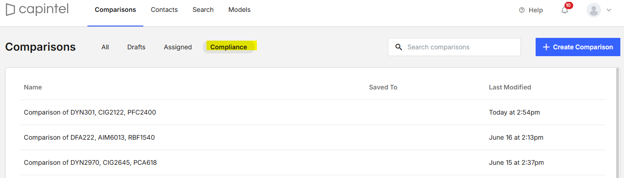Open the Search navigation tab

[x=203, y=10]
